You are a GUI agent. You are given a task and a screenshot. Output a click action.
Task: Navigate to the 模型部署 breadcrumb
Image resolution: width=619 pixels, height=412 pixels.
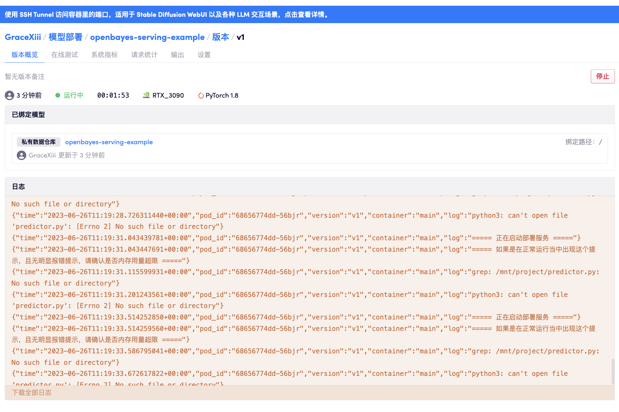66,37
